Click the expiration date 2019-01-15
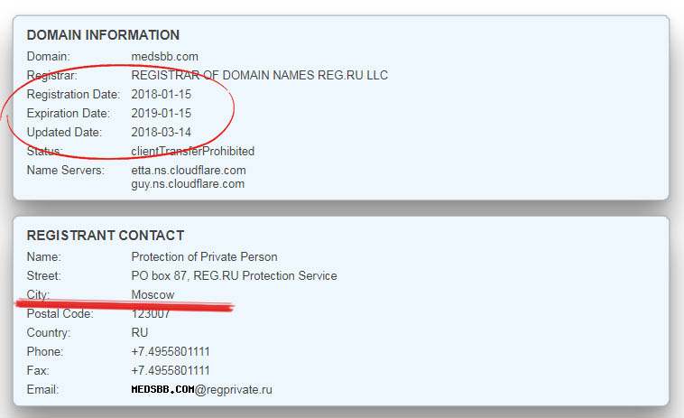The height and width of the screenshot is (418, 684). pos(162,113)
